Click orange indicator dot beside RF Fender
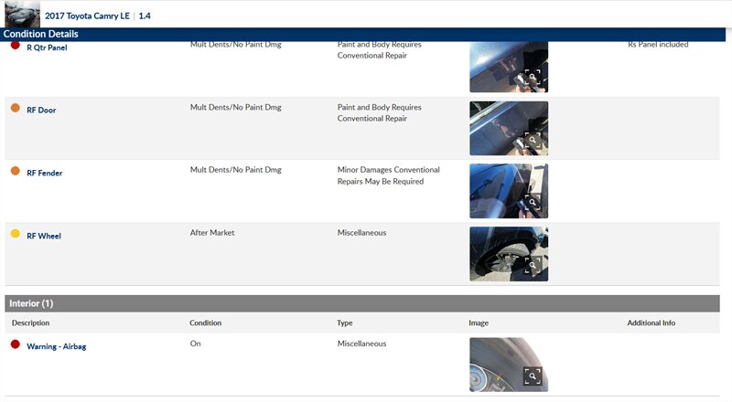Viewport: 732px width, 402px height. click(x=15, y=171)
